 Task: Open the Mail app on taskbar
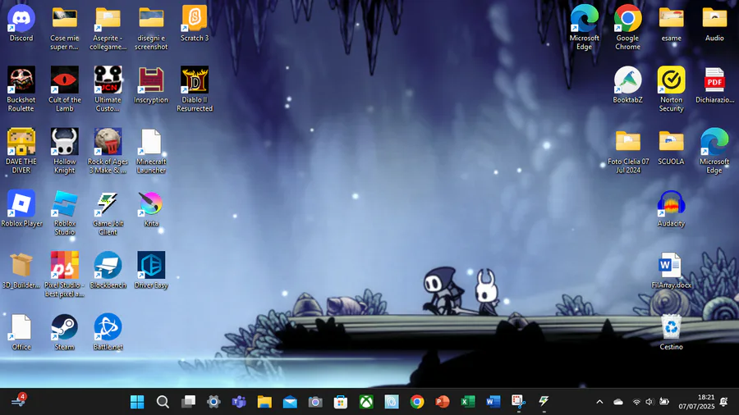pos(290,402)
